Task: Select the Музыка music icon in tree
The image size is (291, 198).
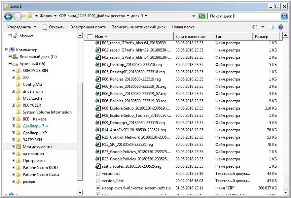Action: pos(16,36)
